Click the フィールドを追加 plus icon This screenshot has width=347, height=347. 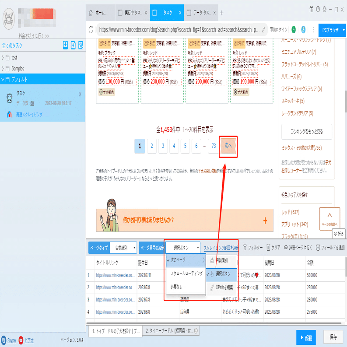click(x=318, y=247)
